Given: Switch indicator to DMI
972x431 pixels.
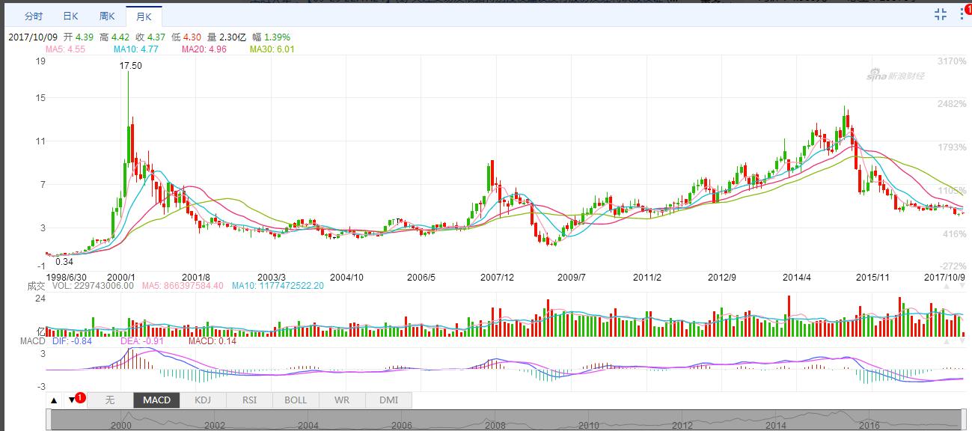Looking at the screenshot, I should coord(388,400).
